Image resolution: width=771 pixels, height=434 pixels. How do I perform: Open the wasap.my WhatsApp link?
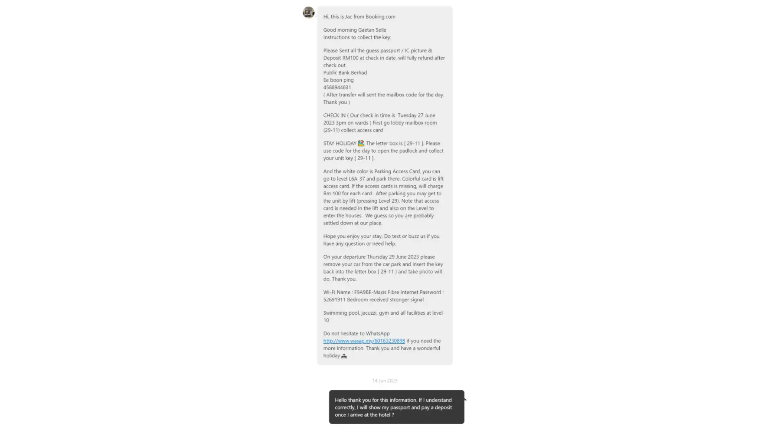coord(364,341)
